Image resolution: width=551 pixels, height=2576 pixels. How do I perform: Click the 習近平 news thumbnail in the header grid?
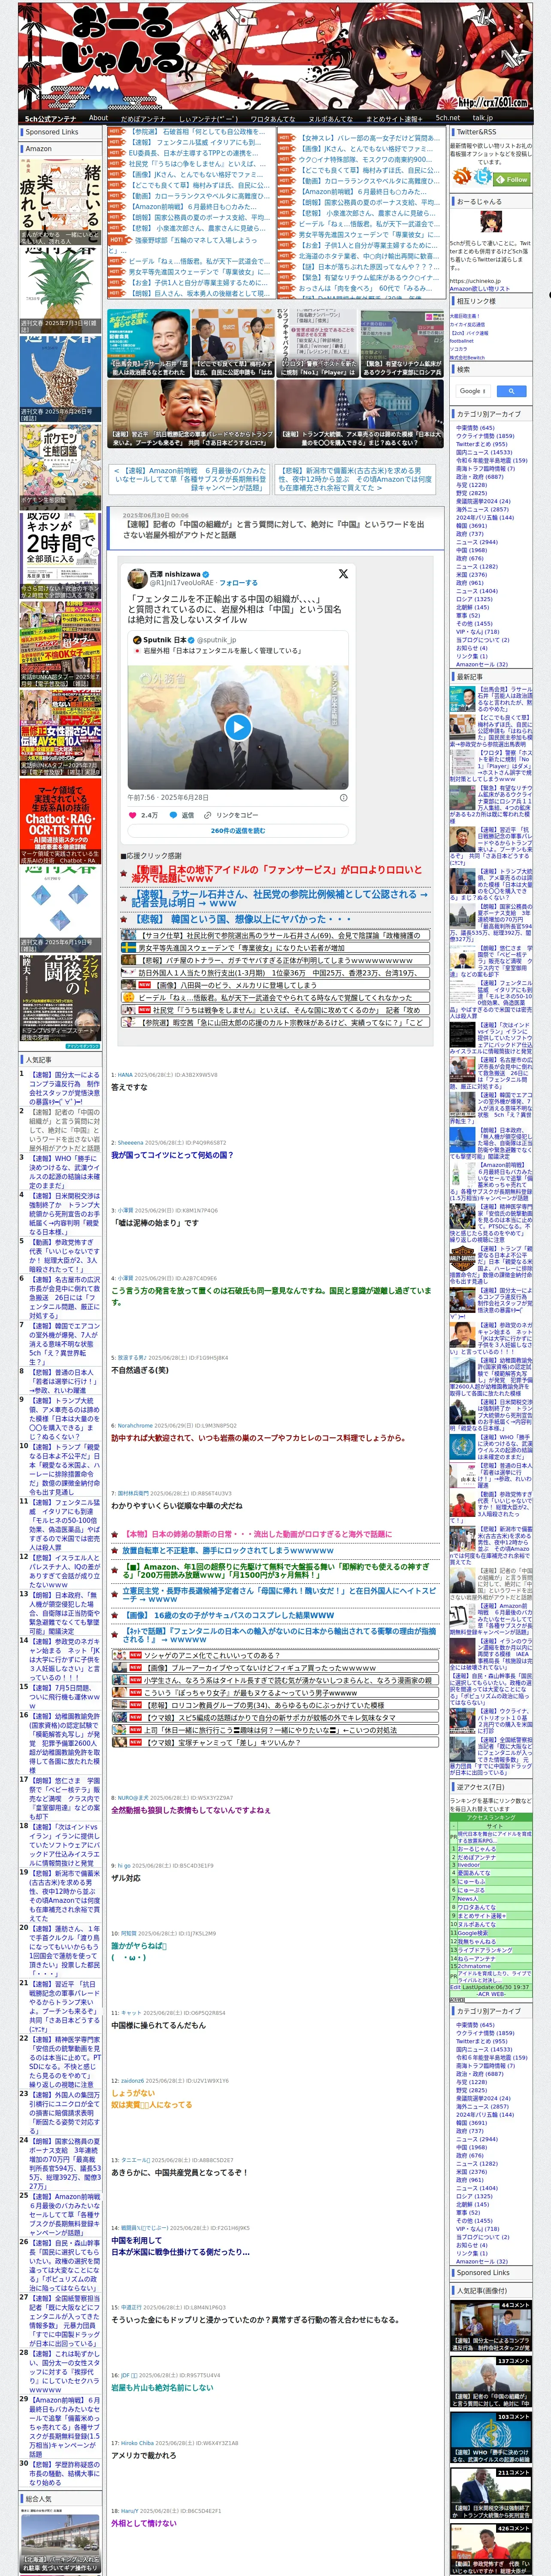(x=191, y=413)
